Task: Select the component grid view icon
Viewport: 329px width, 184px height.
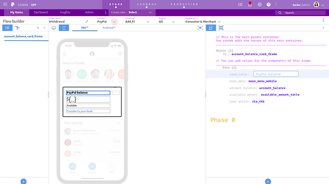Action: (221, 28)
